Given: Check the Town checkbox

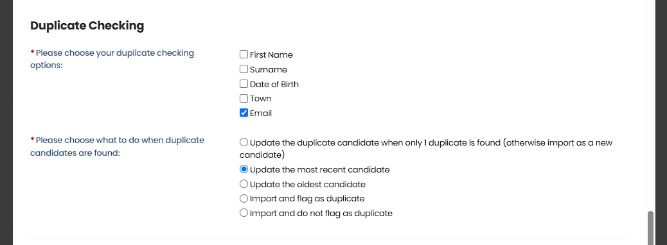Looking at the screenshot, I should click(x=244, y=99).
